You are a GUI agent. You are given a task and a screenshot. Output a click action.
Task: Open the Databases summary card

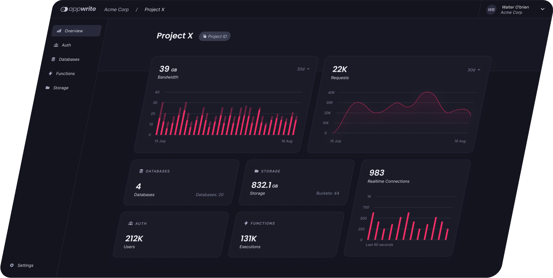pyautogui.click(x=181, y=183)
